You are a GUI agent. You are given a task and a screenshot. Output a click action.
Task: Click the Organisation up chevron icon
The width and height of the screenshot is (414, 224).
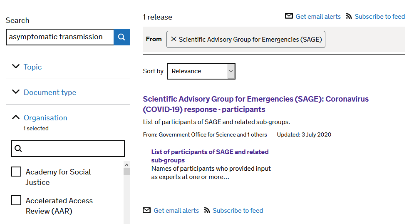click(x=16, y=117)
